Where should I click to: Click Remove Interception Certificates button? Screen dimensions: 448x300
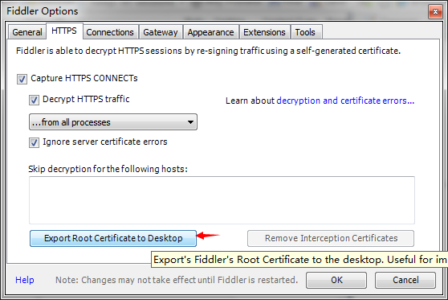point(331,238)
